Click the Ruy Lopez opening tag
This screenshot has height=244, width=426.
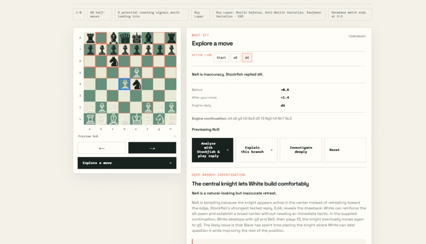coord(200,14)
